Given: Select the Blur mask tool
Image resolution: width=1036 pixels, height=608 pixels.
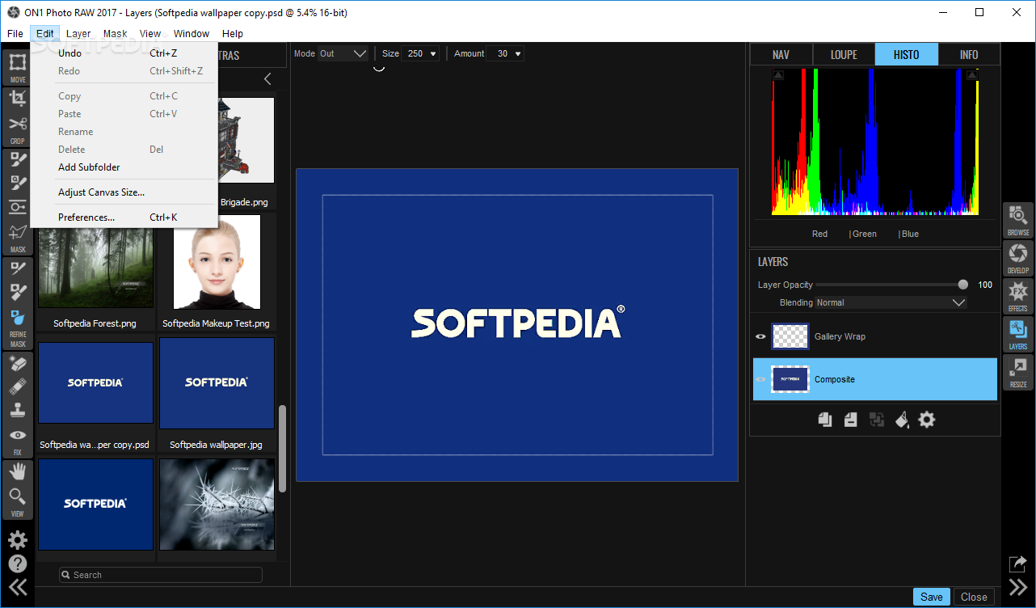Looking at the screenshot, I should tap(18, 317).
